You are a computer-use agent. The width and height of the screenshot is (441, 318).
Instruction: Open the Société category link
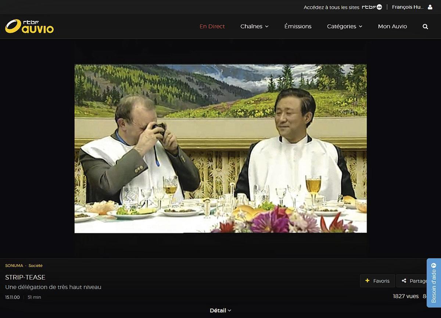pos(36,265)
